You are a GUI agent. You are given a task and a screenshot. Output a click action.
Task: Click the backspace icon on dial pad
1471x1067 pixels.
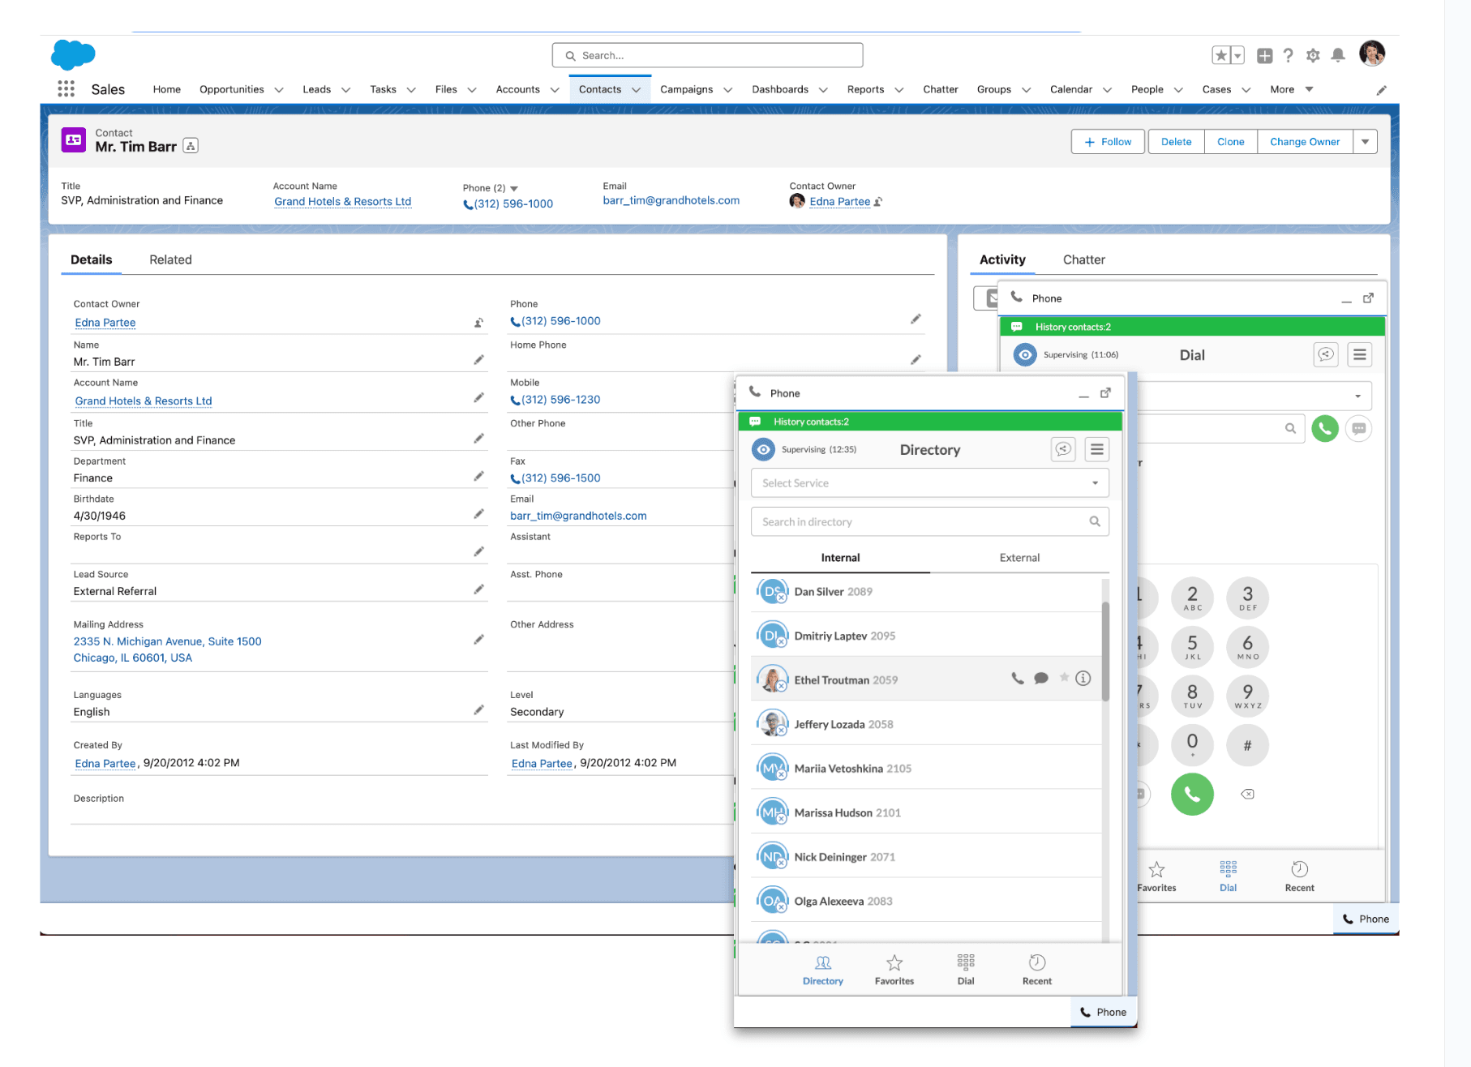pyautogui.click(x=1247, y=794)
